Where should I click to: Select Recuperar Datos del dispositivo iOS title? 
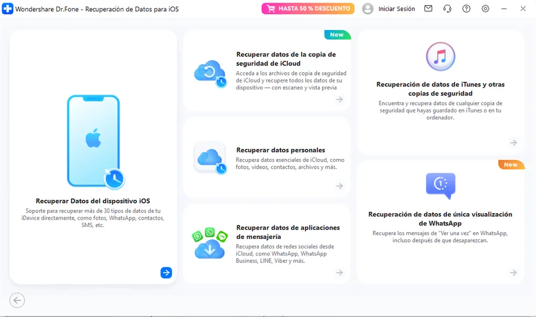point(93,201)
